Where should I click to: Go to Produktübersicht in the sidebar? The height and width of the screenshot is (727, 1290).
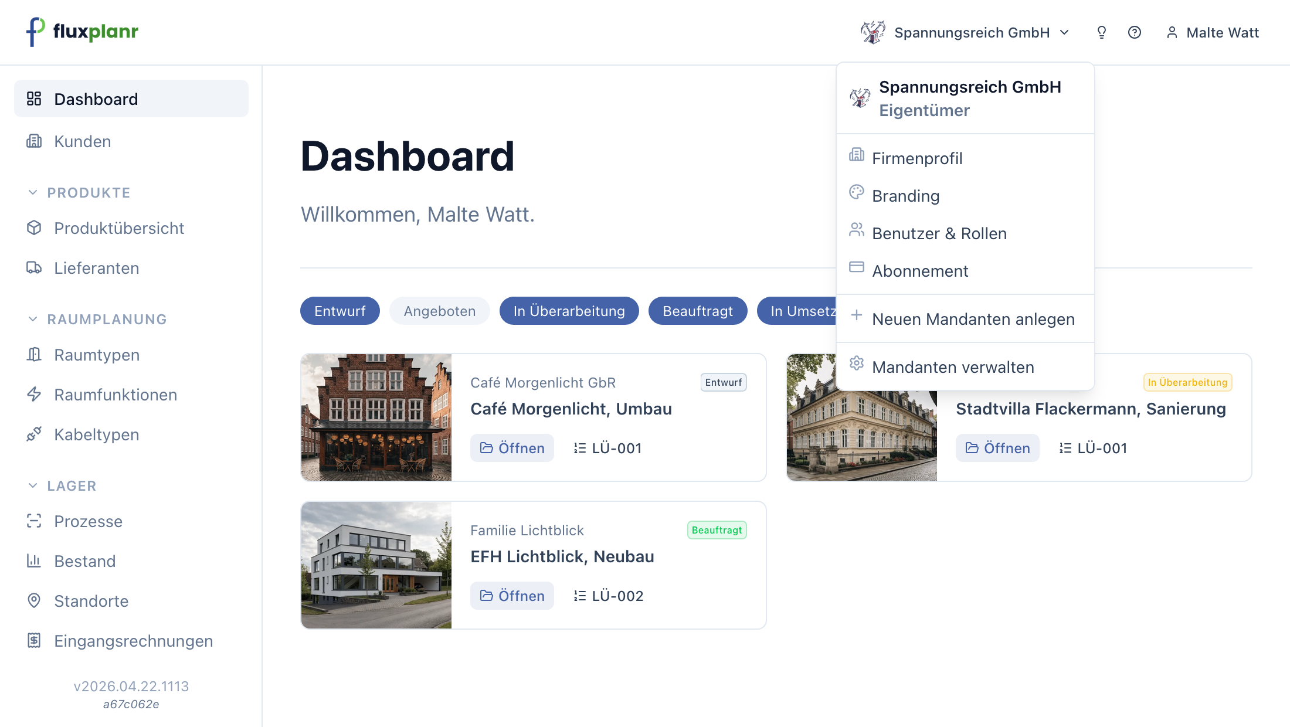[131, 228]
